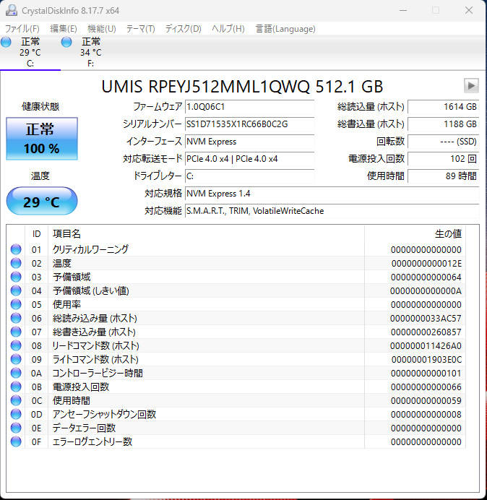
Task: Click the 生の値 column header
Action: 415,233
